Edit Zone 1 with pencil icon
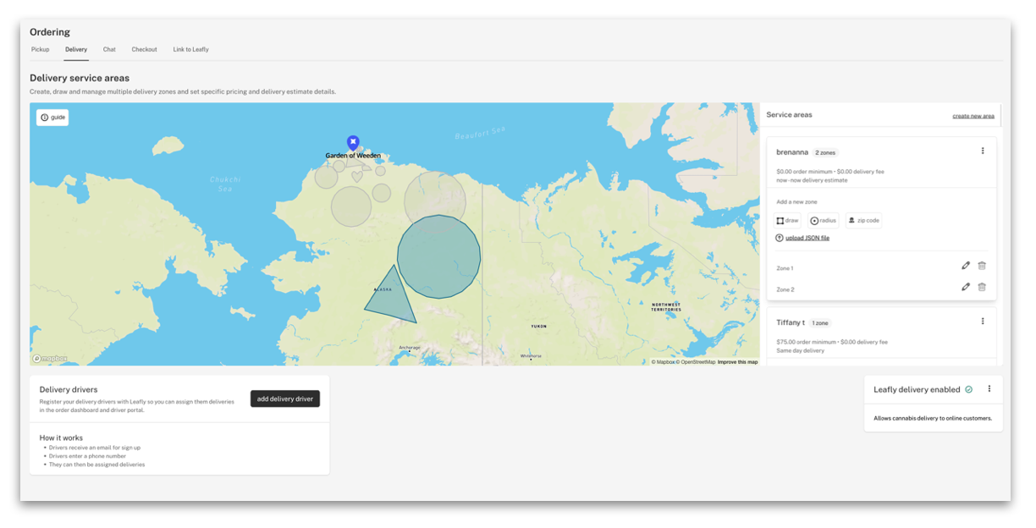 [966, 266]
